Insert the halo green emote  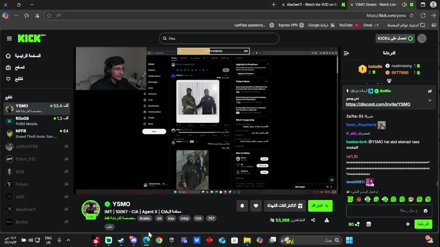pyautogui.click(x=350, y=199)
